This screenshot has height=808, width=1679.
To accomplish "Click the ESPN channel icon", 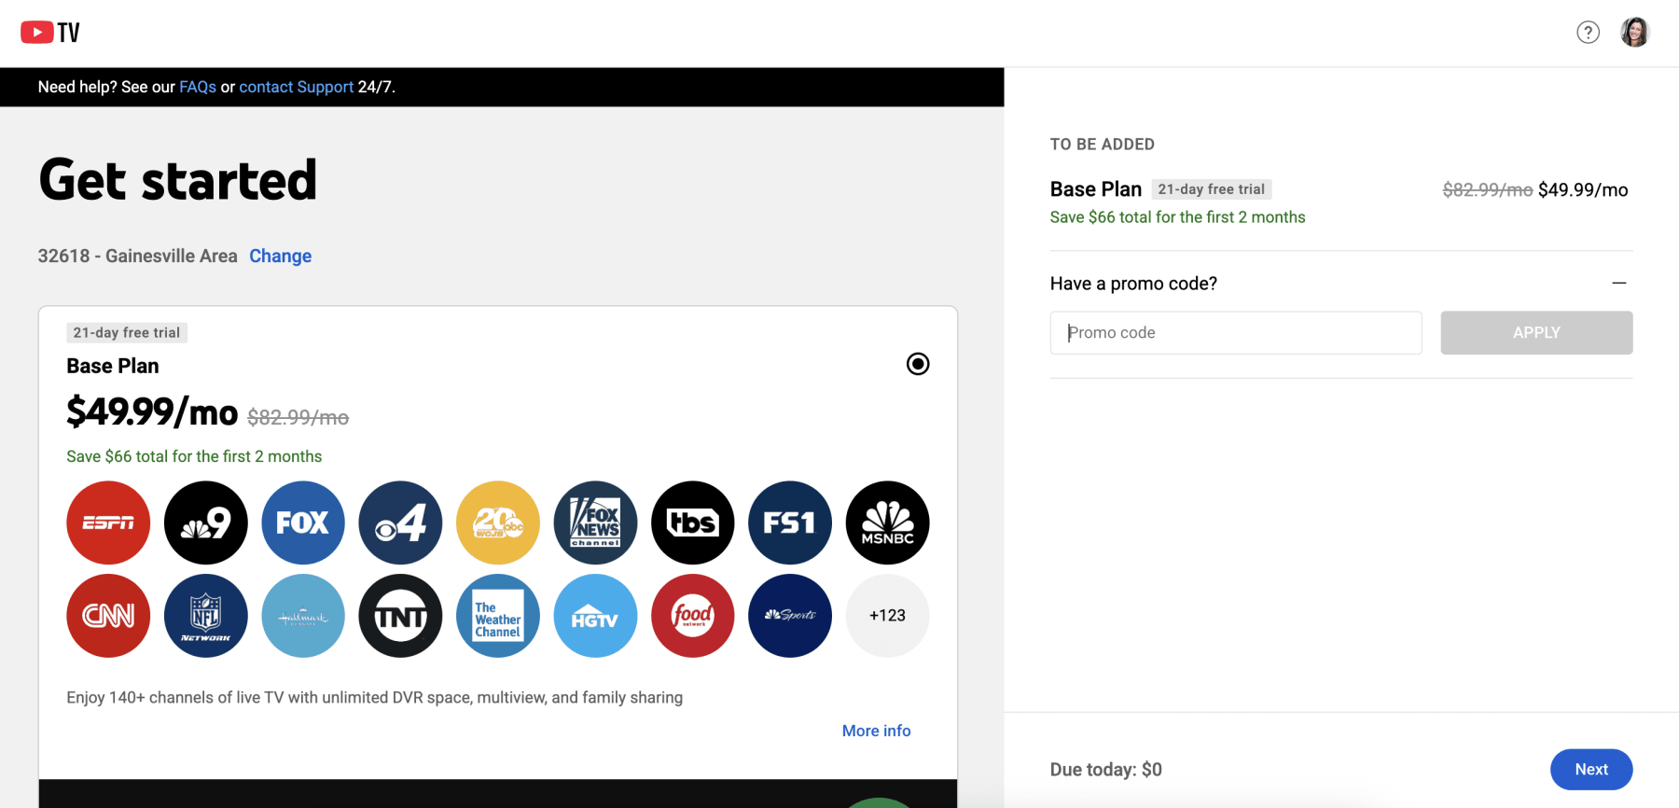I will (108, 522).
